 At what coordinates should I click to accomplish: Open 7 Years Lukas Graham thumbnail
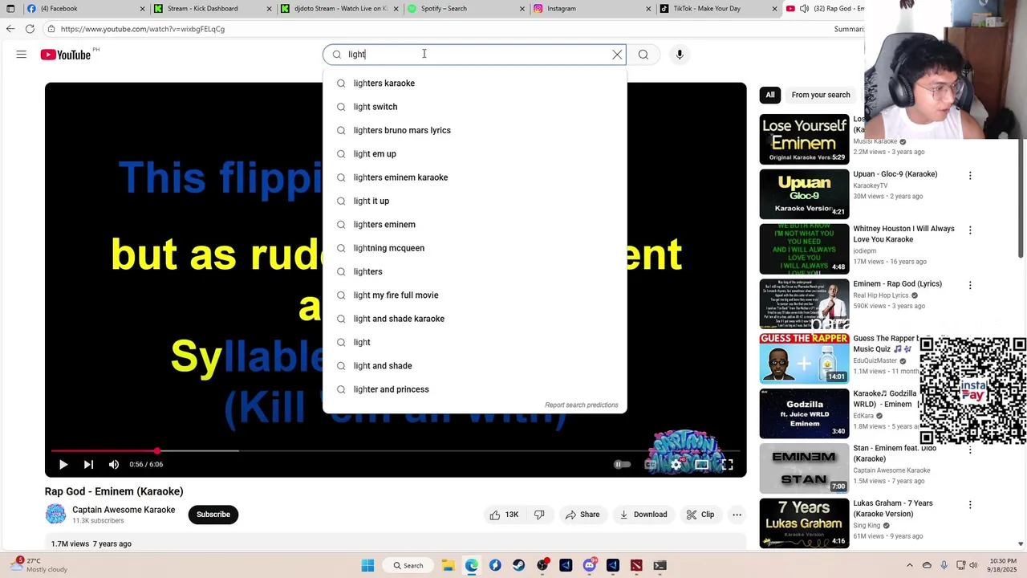pyautogui.click(x=804, y=523)
